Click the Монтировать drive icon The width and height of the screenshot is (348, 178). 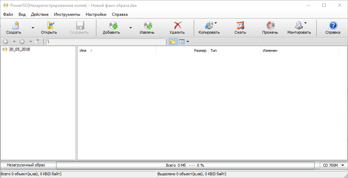(299, 25)
